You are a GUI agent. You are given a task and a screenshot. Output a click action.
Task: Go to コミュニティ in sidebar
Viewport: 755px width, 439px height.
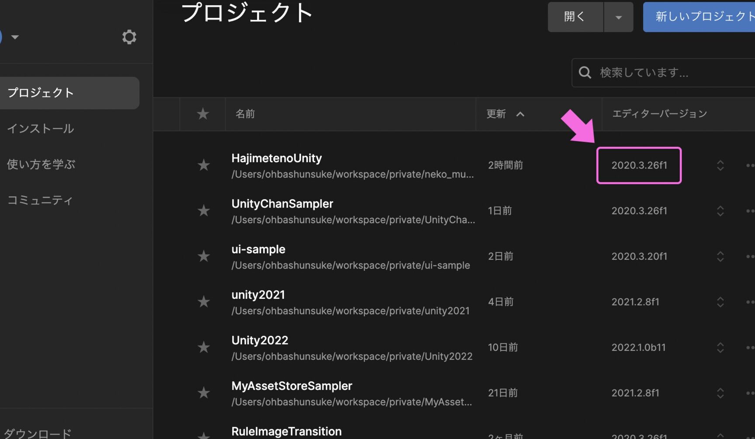coord(40,200)
